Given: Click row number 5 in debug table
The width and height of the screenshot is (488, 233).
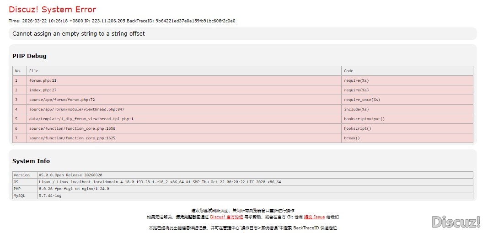Looking at the screenshot, I should pos(20,119).
